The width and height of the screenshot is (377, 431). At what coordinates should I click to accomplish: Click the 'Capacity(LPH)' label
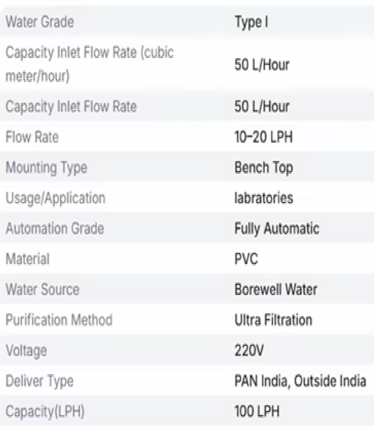[x=45, y=412]
